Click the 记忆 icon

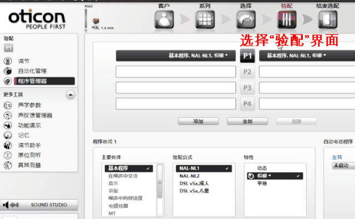click(x=8, y=135)
